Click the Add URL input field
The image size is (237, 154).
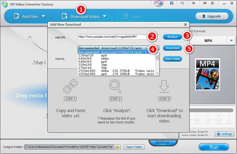point(118,37)
